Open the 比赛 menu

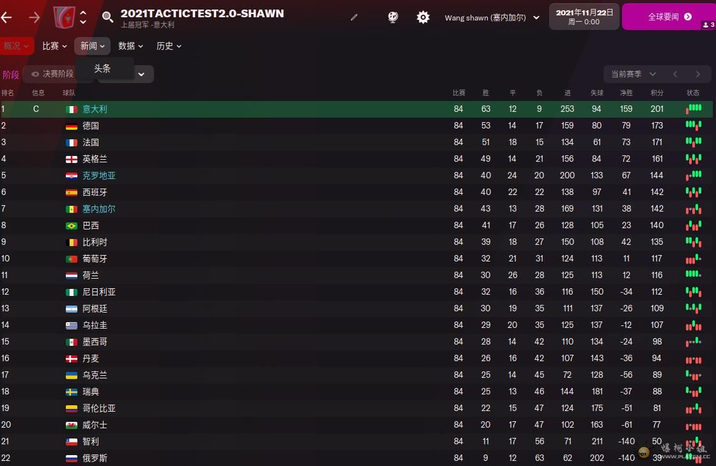point(54,46)
